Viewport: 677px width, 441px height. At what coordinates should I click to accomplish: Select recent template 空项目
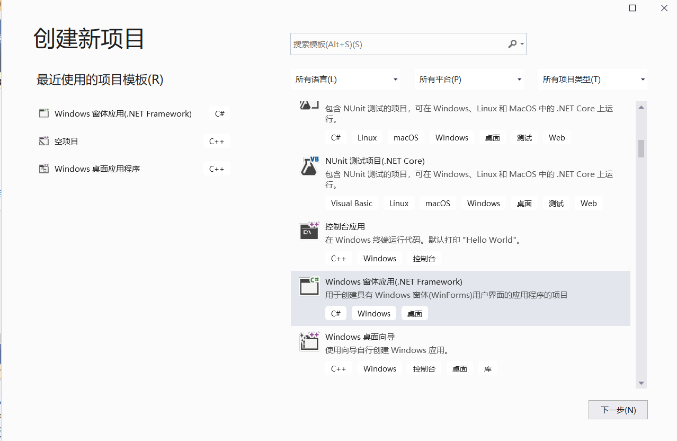[66, 141]
